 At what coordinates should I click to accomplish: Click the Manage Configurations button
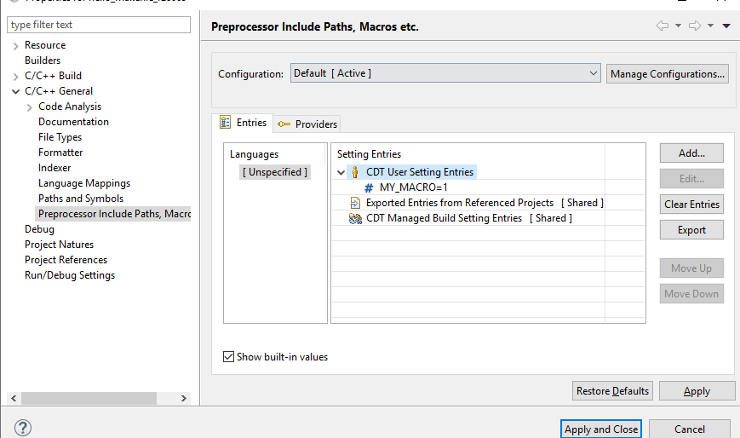pos(668,74)
